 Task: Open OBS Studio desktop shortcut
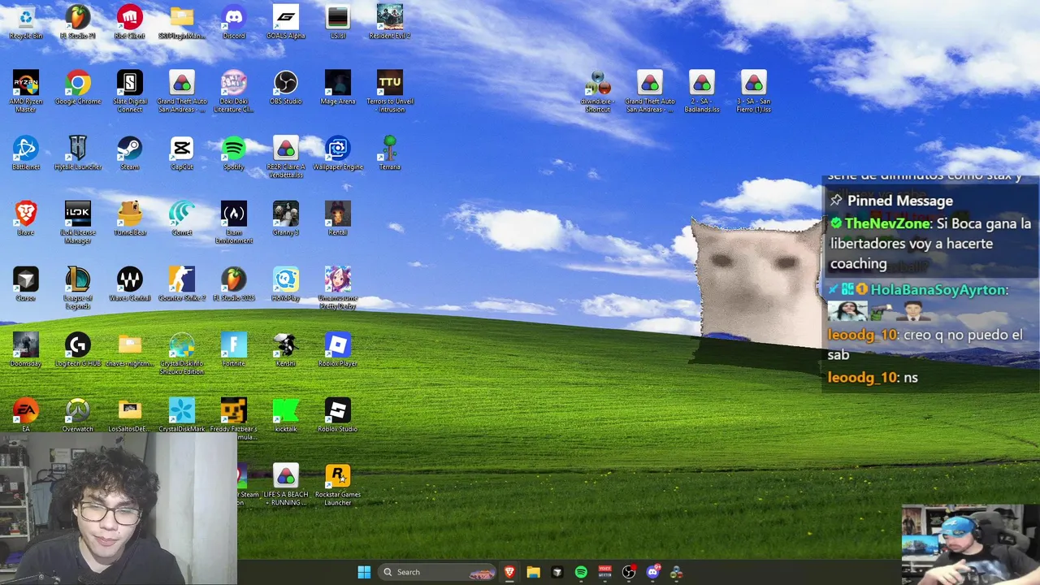pos(285,88)
